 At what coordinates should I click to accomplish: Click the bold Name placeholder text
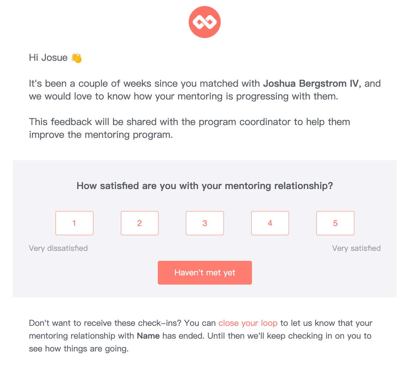(148, 336)
